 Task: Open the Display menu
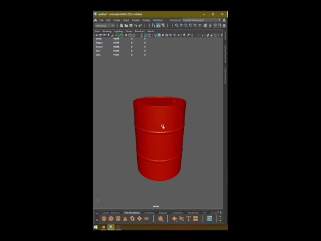pos(146,20)
